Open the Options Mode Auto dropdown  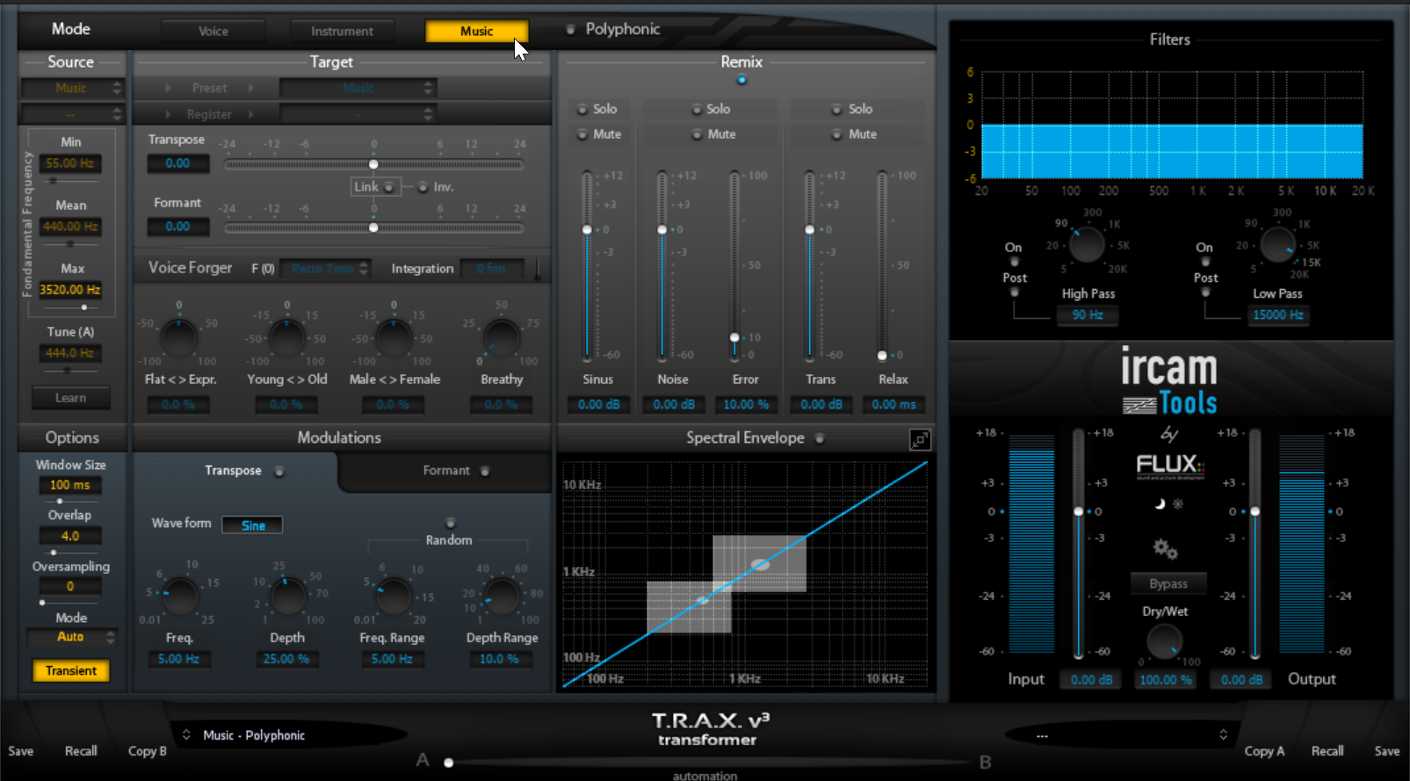(72, 637)
